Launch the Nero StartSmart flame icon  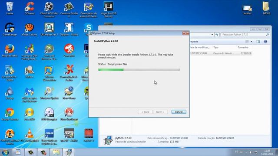tap(69, 114)
